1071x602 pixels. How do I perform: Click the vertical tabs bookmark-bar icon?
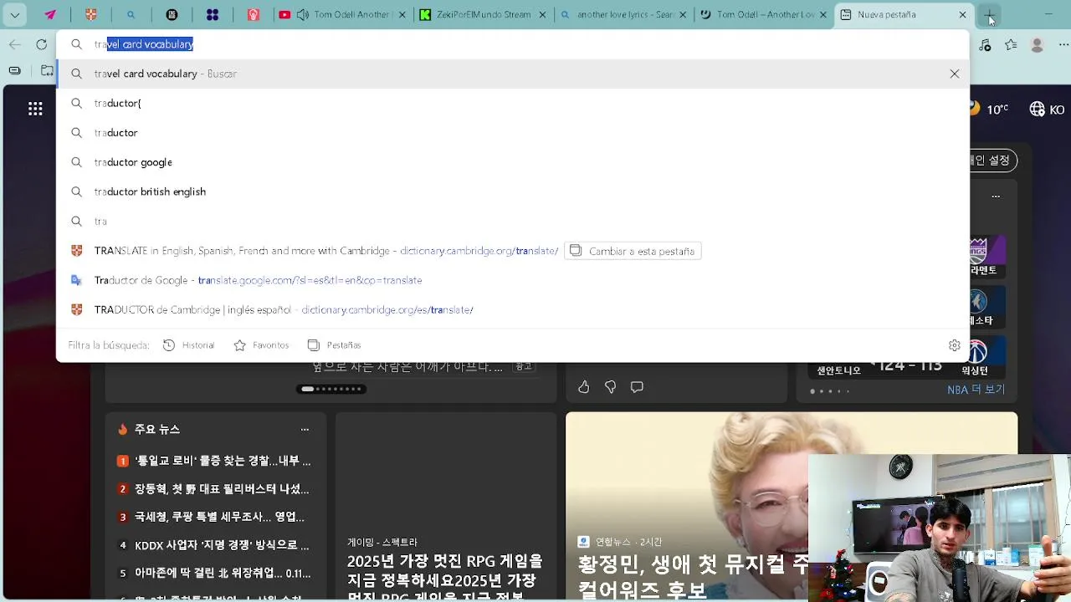(14, 71)
